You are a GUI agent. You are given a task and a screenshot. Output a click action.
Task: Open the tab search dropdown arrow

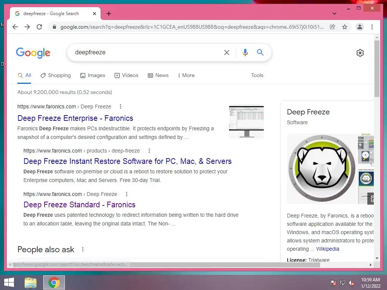pos(334,14)
